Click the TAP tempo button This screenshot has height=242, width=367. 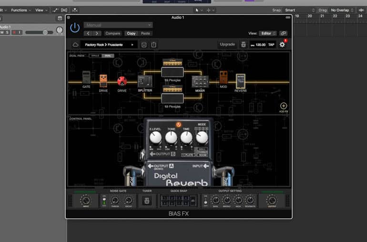click(x=271, y=44)
